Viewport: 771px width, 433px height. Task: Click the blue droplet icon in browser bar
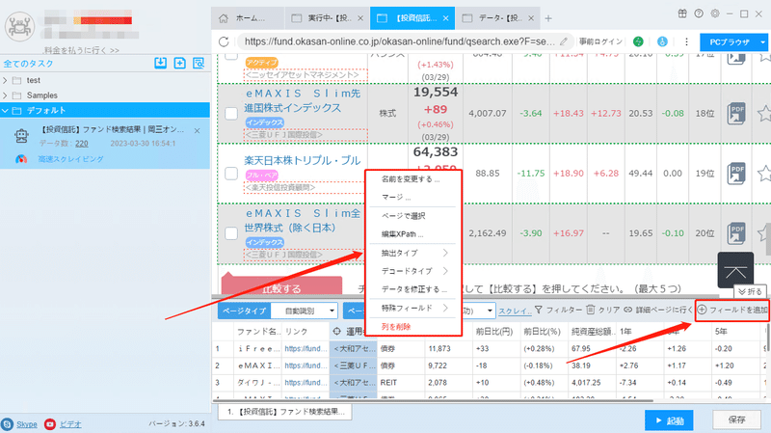[x=662, y=41]
